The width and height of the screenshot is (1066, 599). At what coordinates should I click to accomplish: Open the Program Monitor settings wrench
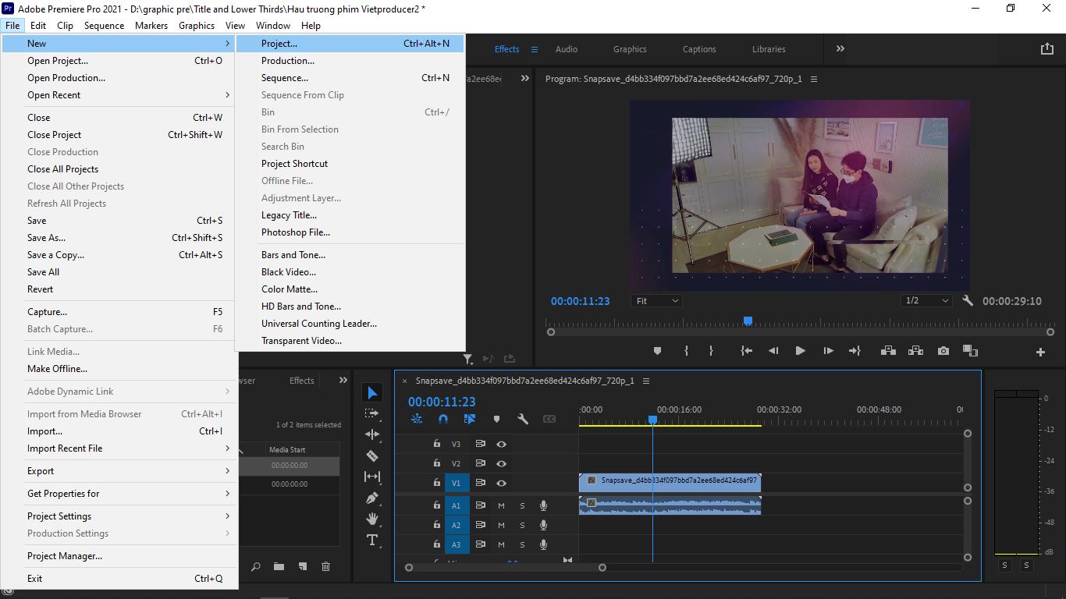click(x=968, y=301)
